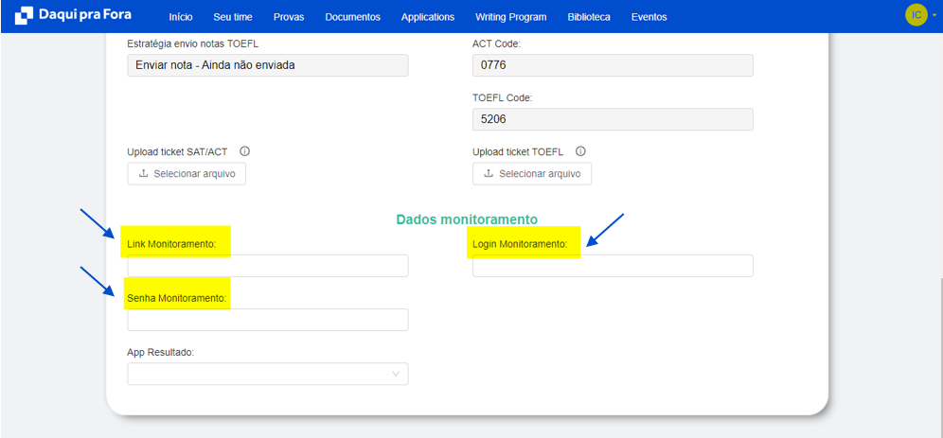Select file for TOEFL ticket upload
The image size is (943, 438).
(x=532, y=174)
